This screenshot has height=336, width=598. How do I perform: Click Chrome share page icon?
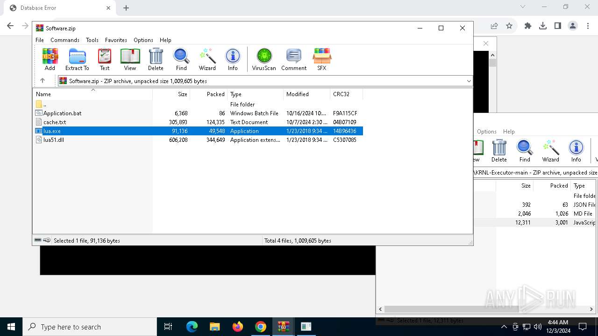pos(494,26)
